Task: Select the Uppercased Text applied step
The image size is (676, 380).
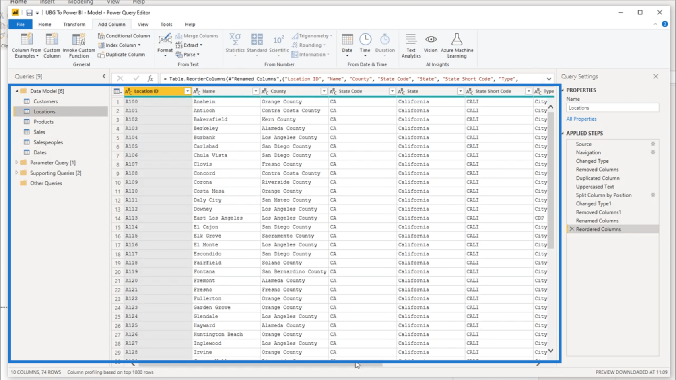Action: [595, 187]
